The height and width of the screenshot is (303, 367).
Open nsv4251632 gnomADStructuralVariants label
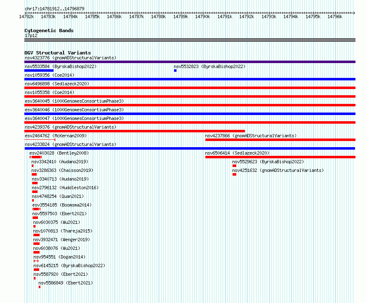[x=278, y=170]
